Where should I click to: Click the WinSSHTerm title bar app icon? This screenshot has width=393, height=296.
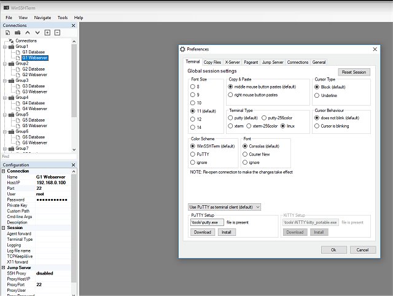tap(6, 8)
